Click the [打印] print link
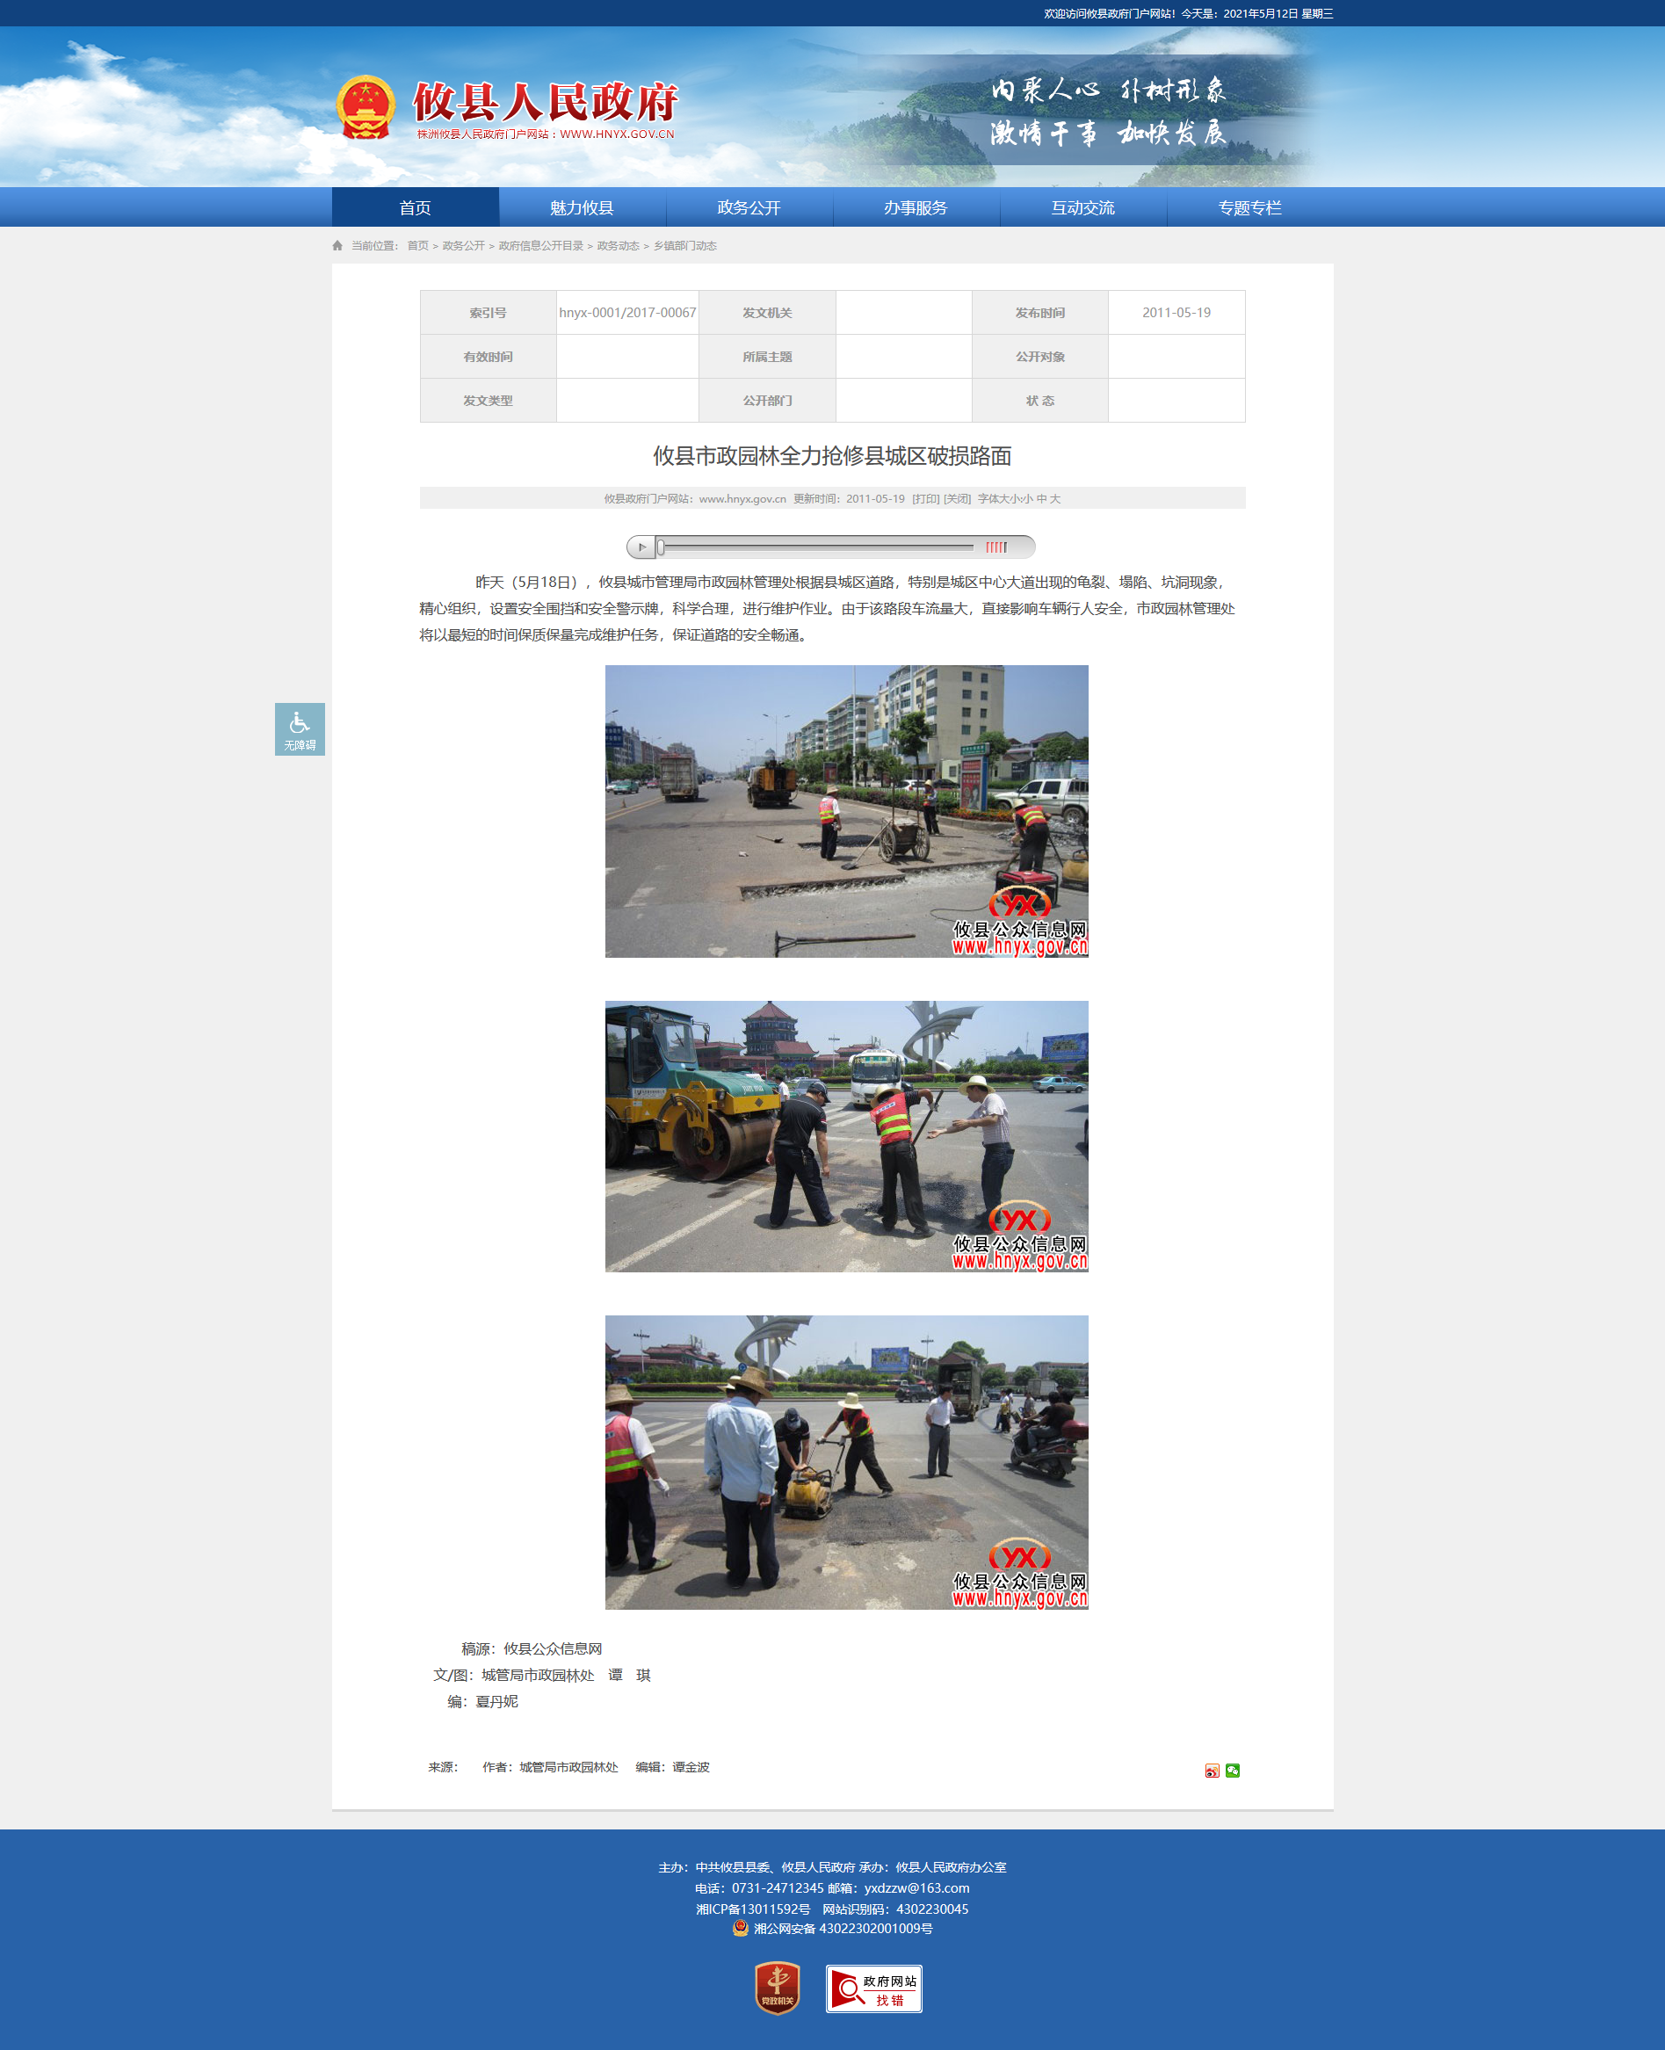This screenshot has width=1665, height=2050. (925, 499)
